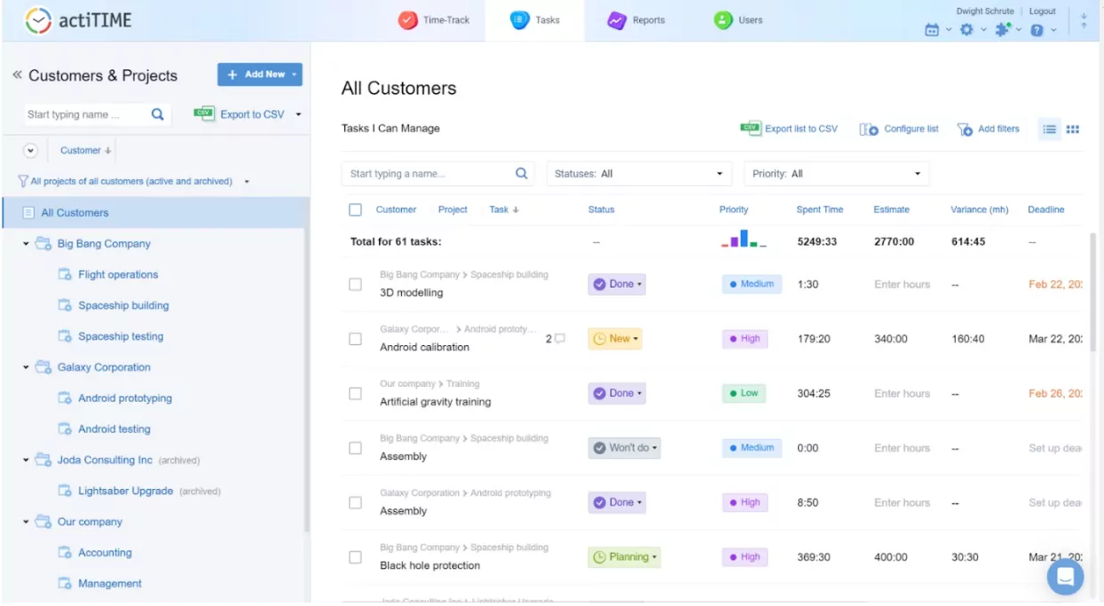Collapse the Our company tree node

click(x=26, y=522)
